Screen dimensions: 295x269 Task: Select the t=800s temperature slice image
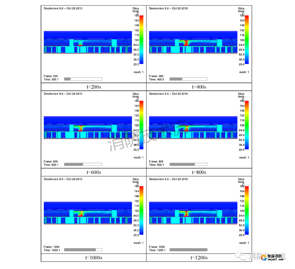(x=193, y=127)
